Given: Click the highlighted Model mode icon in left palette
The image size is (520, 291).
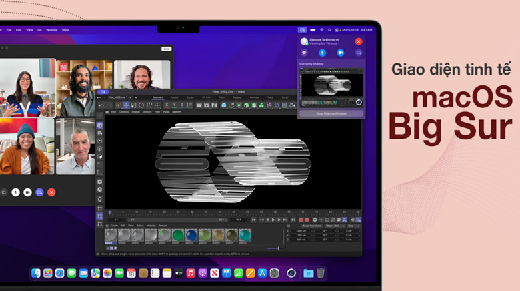Looking at the screenshot, I should click(100, 125).
